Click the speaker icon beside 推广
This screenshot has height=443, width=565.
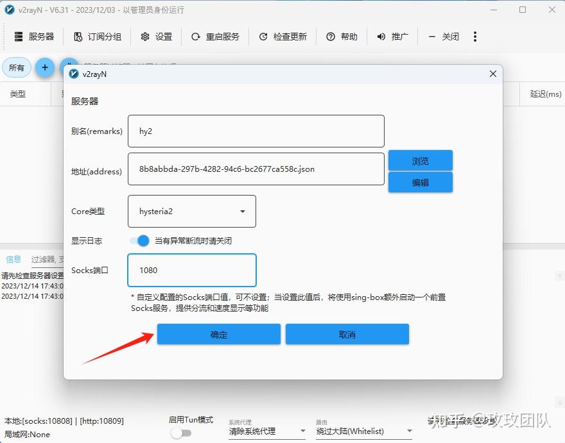pyautogui.click(x=381, y=37)
